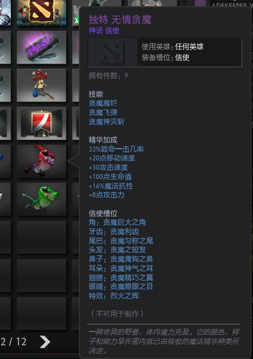253x359 pixels.
Task: Go to next inventory page arrow
Action: pos(45,342)
